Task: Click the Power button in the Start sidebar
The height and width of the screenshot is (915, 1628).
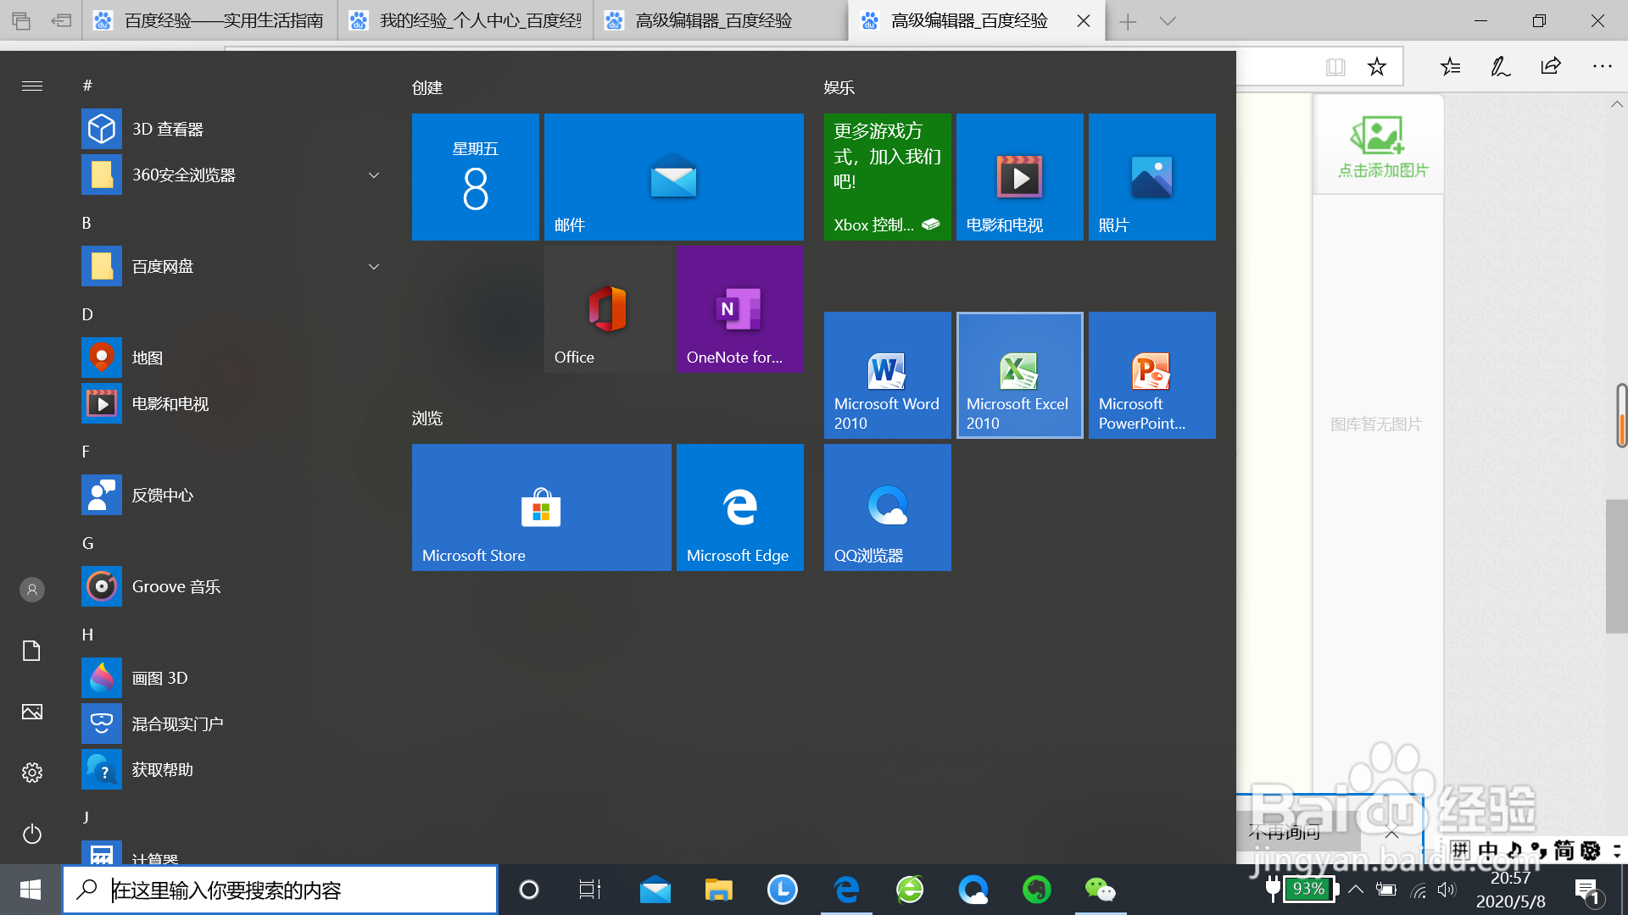Action: click(32, 834)
